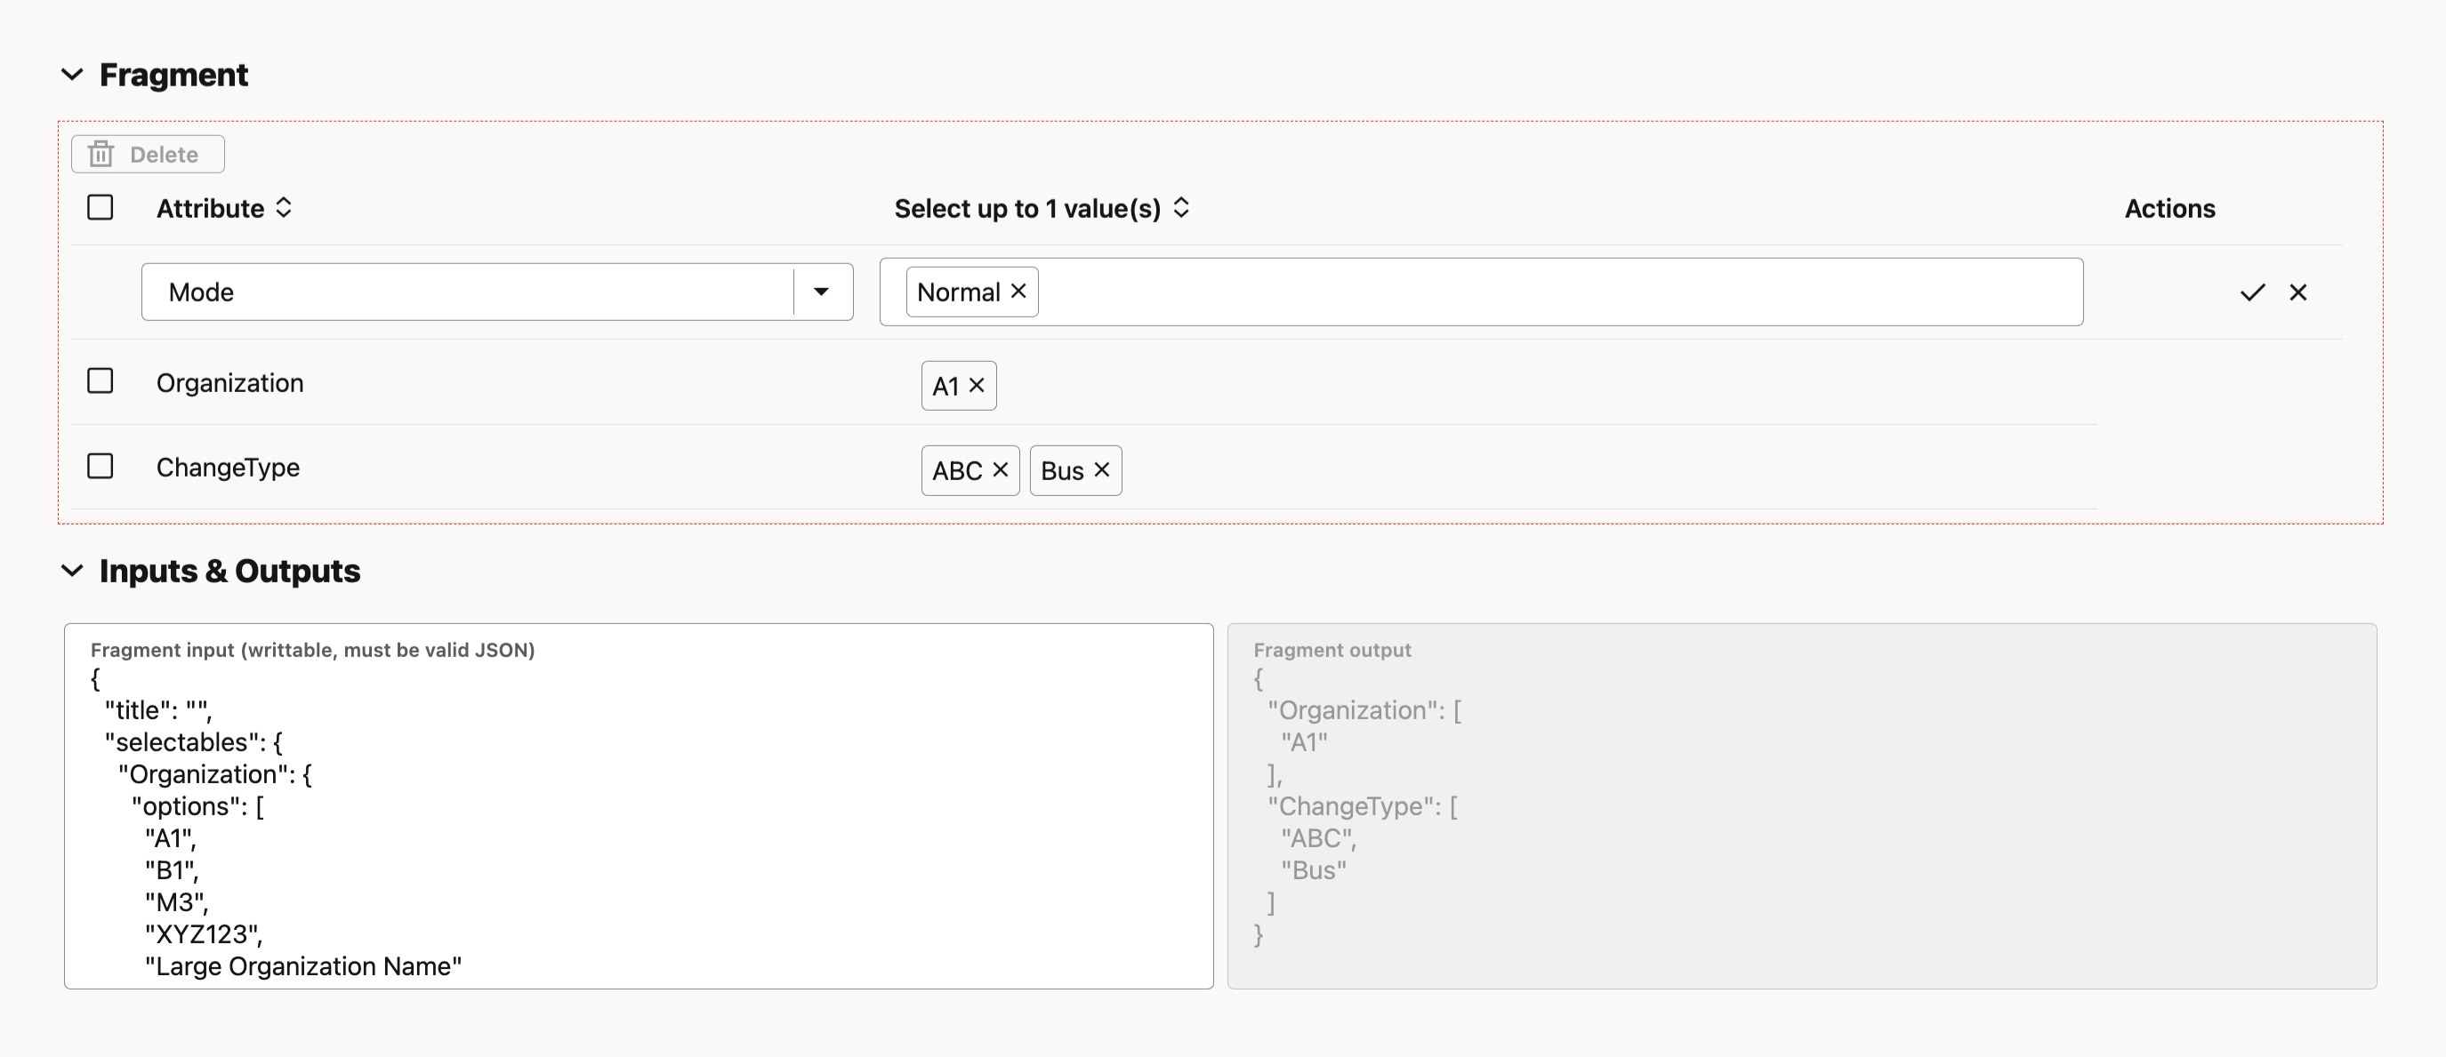Remove the A1 organization tag
This screenshot has height=1057, width=2446.
pyautogui.click(x=976, y=385)
